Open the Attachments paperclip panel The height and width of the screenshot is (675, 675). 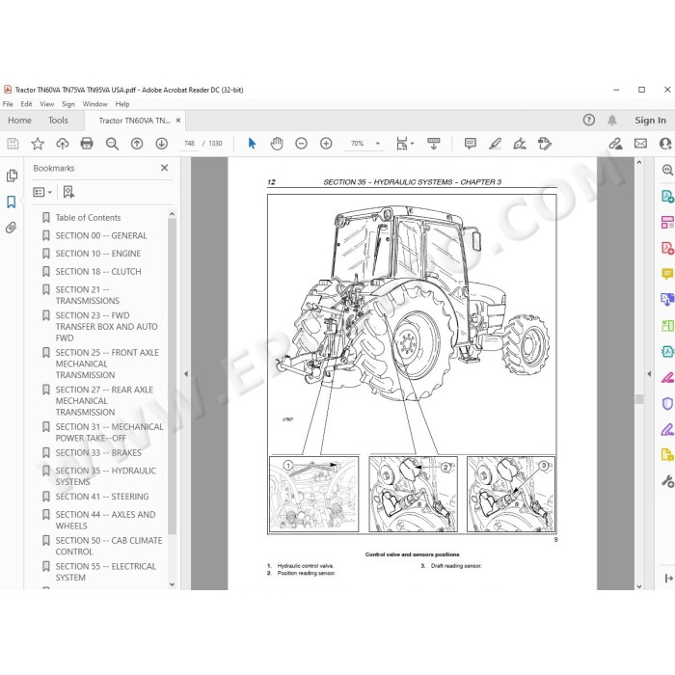pyautogui.click(x=12, y=228)
